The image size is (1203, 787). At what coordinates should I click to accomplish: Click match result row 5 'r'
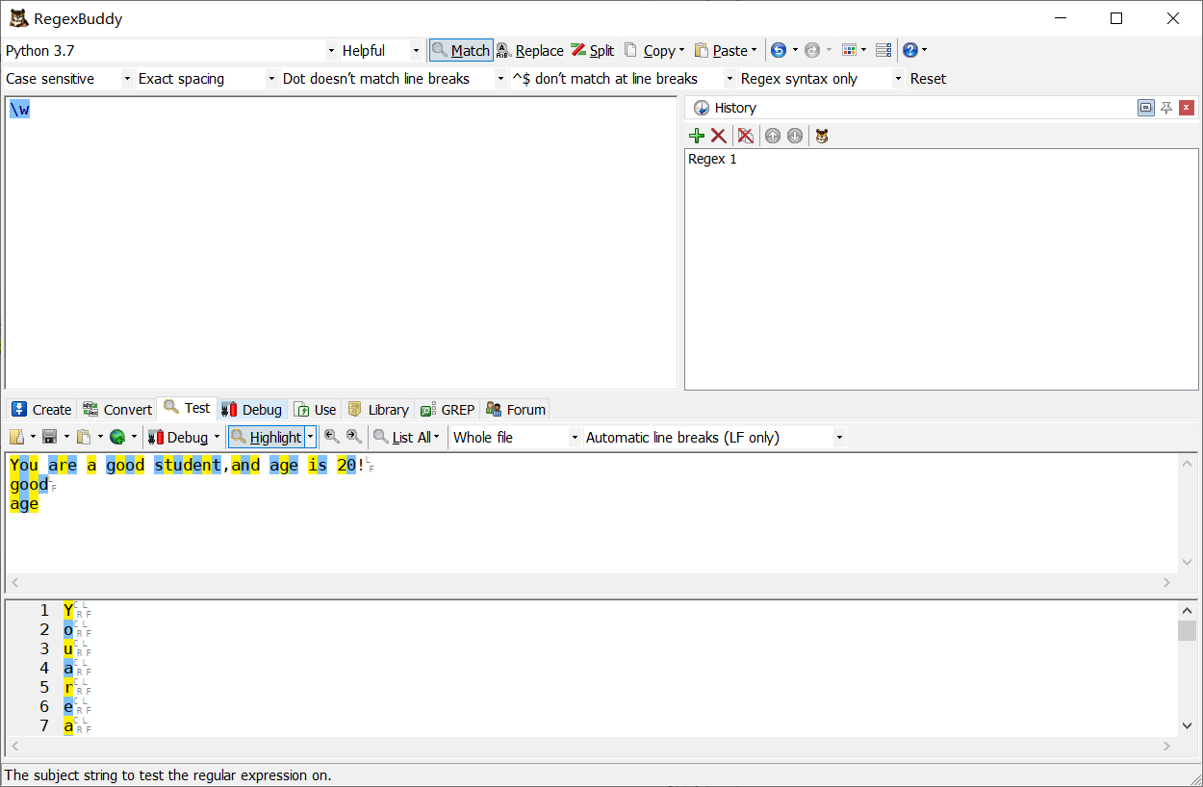[68, 687]
